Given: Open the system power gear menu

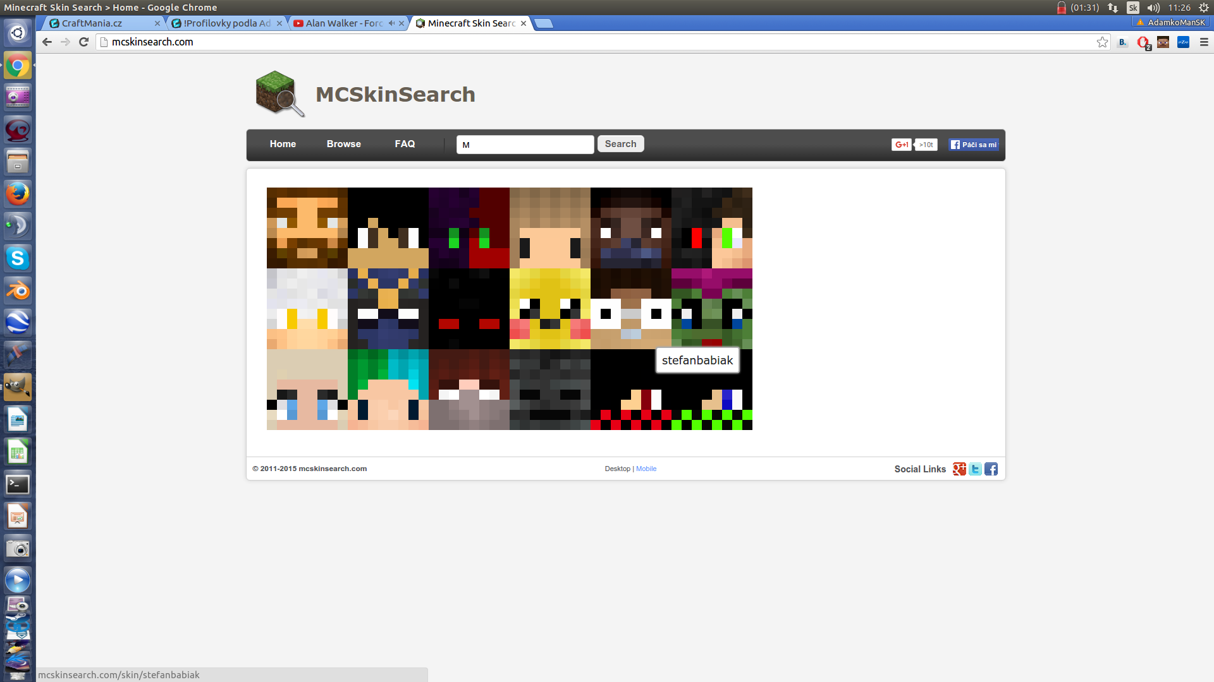Looking at the screenshot, I should pyautogui.click(x=1204, y=8).
